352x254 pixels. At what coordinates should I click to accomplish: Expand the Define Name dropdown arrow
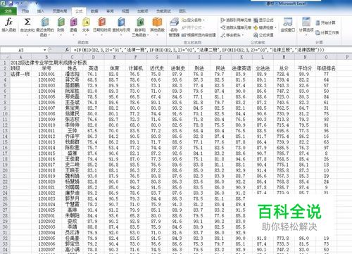click(203, 20)
